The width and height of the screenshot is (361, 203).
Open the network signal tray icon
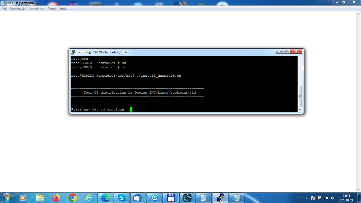[x=326, y=198]
